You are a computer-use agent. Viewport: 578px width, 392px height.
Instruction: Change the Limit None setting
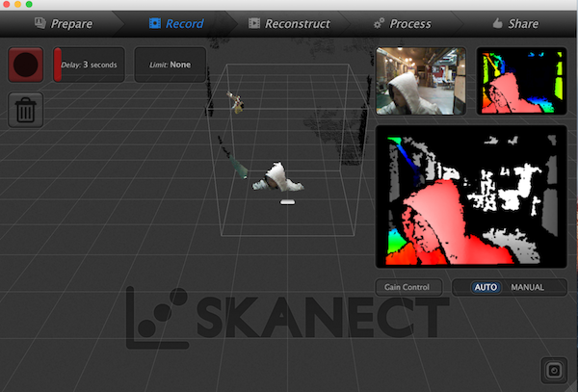tap(170, 65)
